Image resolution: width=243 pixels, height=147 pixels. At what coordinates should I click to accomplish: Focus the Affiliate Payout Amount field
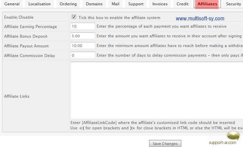(83, 46)
